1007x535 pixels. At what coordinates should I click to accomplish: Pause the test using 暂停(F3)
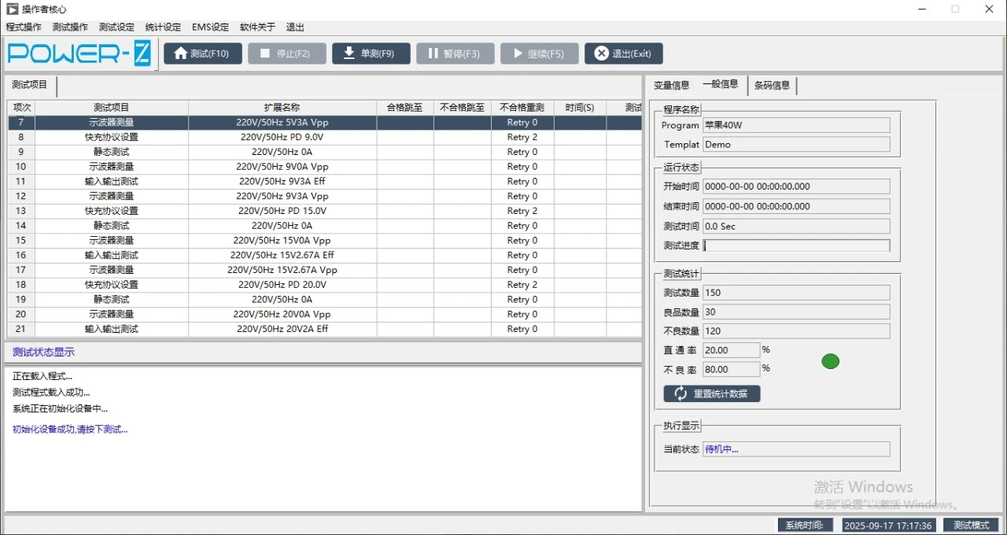455,53
